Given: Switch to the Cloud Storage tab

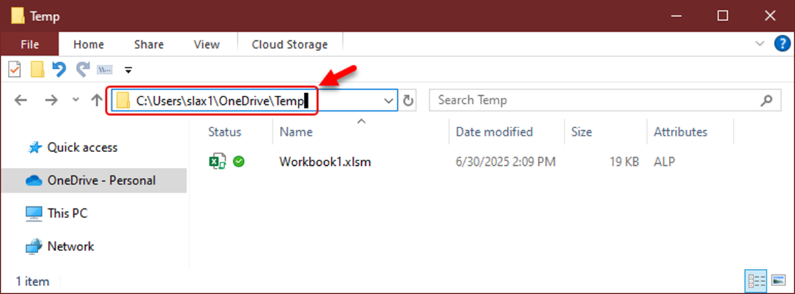Looking at the screenshot, I should click(290, 44).
